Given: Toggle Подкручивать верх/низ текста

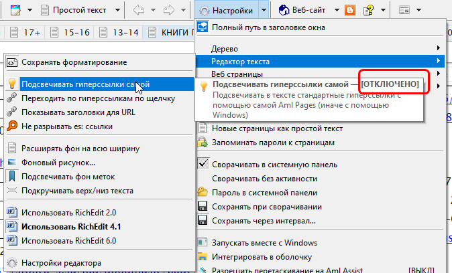Looking at the screenshot, I should (x=99, y=191).
